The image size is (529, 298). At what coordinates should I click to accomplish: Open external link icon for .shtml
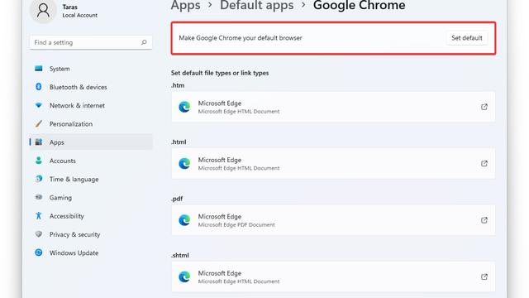(x=484, y=276)
